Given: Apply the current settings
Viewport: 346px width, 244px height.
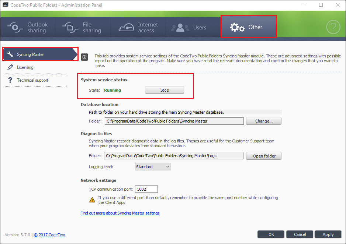Looking at the screenshot, I should tap(328, 234).
